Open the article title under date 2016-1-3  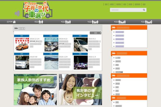pos(94,63)
